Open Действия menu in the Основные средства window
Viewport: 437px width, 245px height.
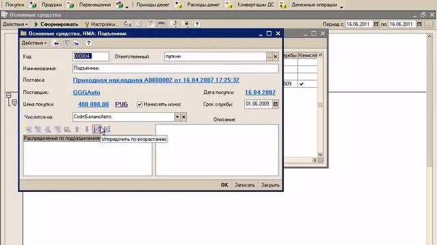pos(15,24)
